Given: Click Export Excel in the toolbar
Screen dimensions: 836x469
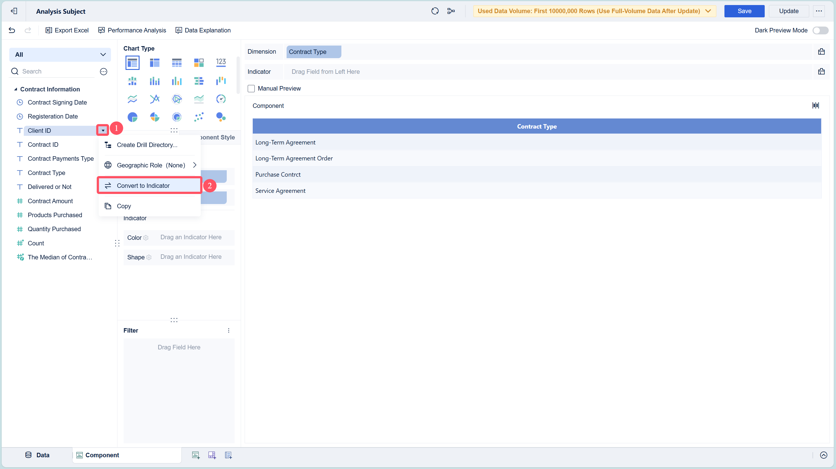Looking at the screenshot, I should tap(67, 30).
